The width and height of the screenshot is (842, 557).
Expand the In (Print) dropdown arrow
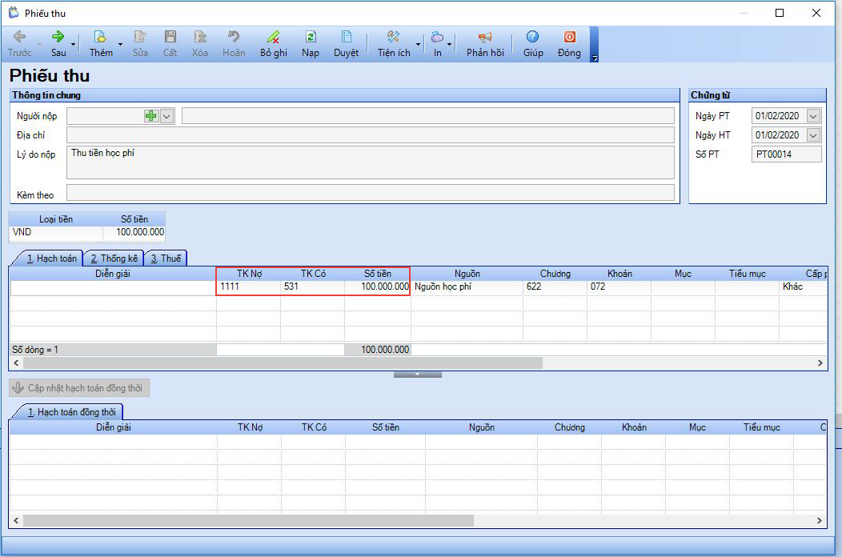click(449, 44)
